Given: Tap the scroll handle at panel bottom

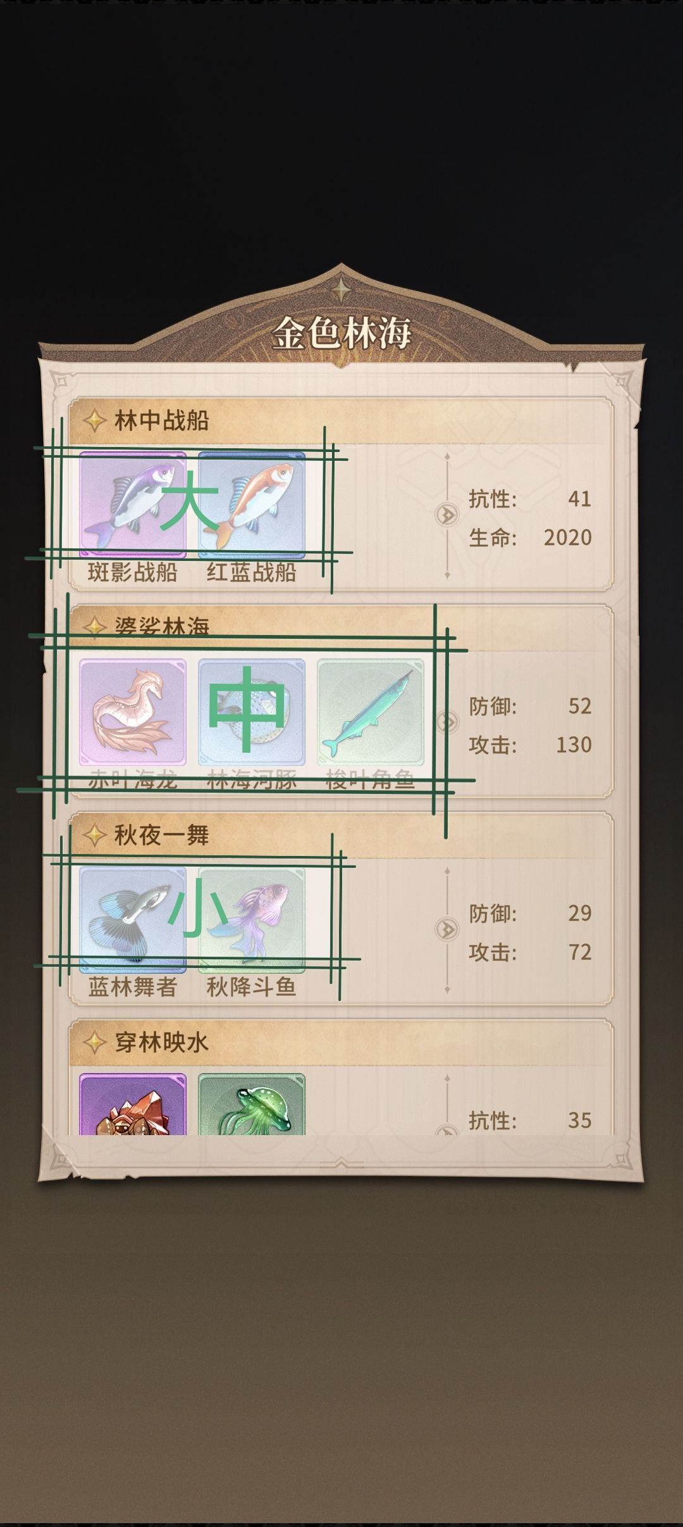Looking at the screenshot, I should click(x=341, y=1162).
